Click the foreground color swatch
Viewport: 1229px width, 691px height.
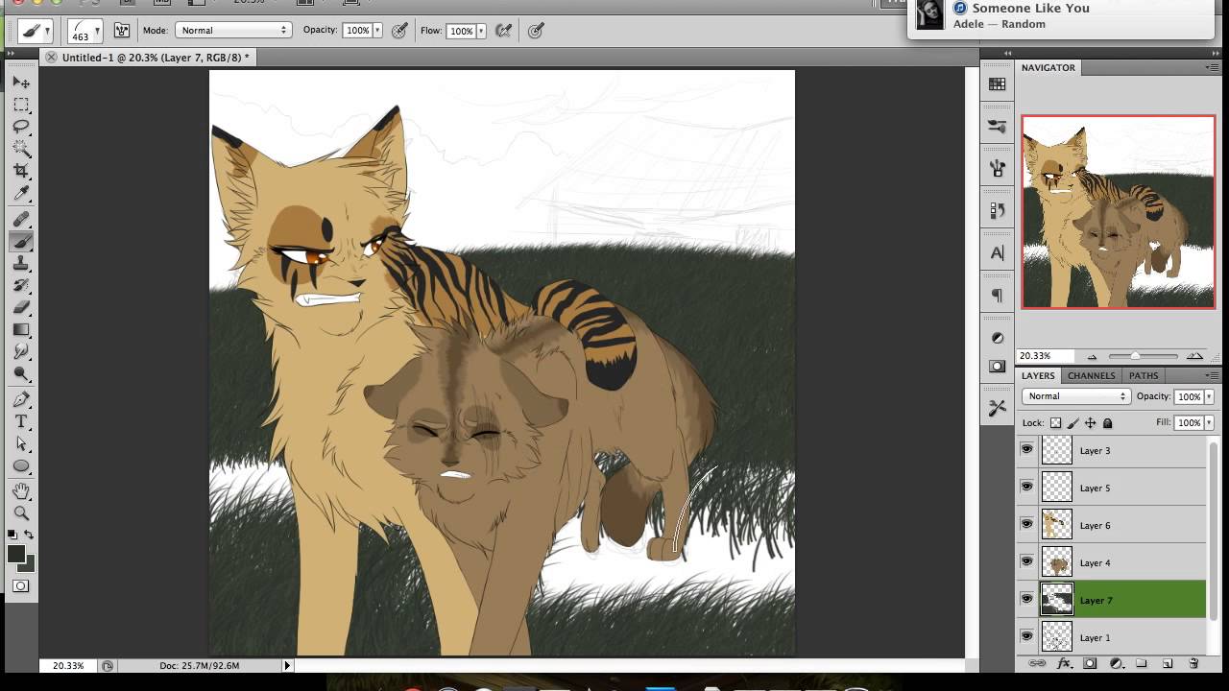(15, 554)
